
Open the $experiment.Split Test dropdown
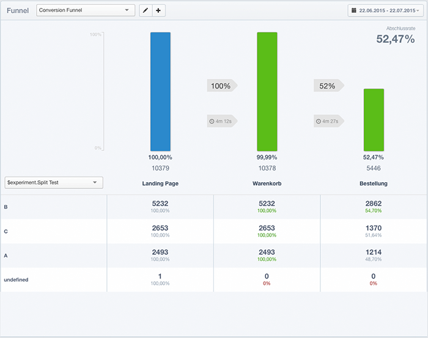point(54,183)
